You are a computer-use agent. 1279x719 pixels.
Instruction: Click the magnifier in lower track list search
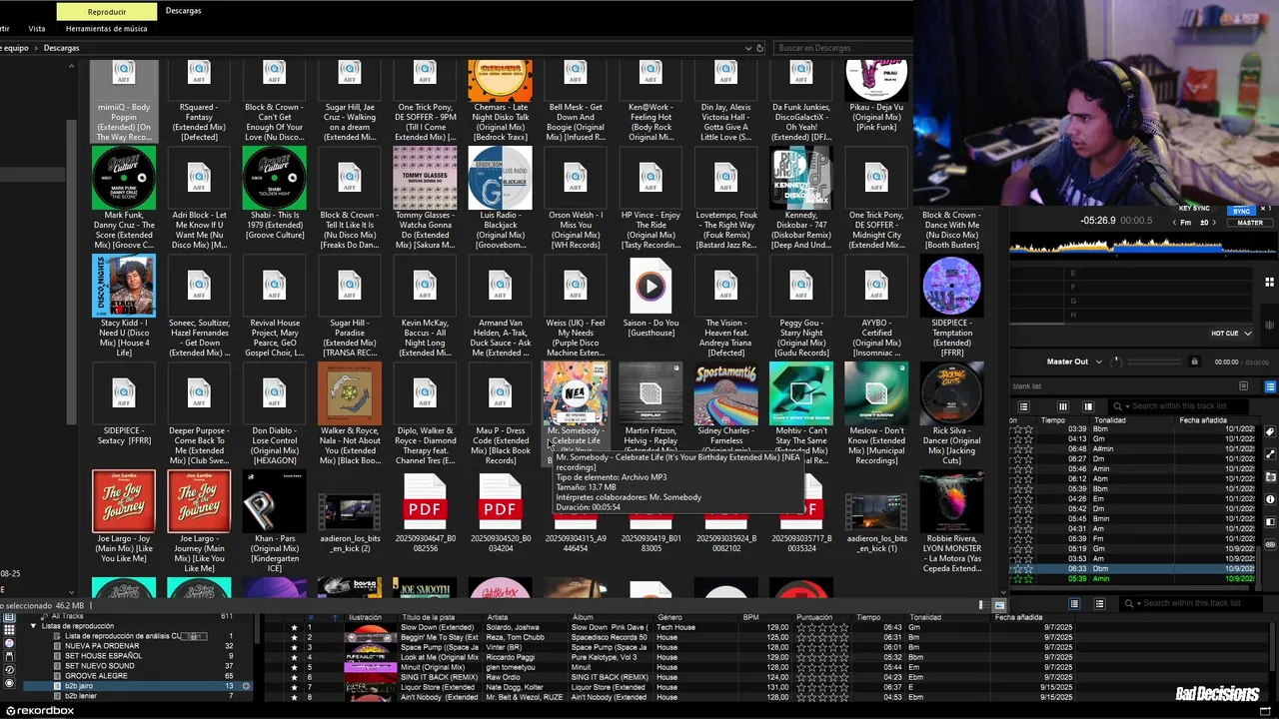coord(1129,604)
